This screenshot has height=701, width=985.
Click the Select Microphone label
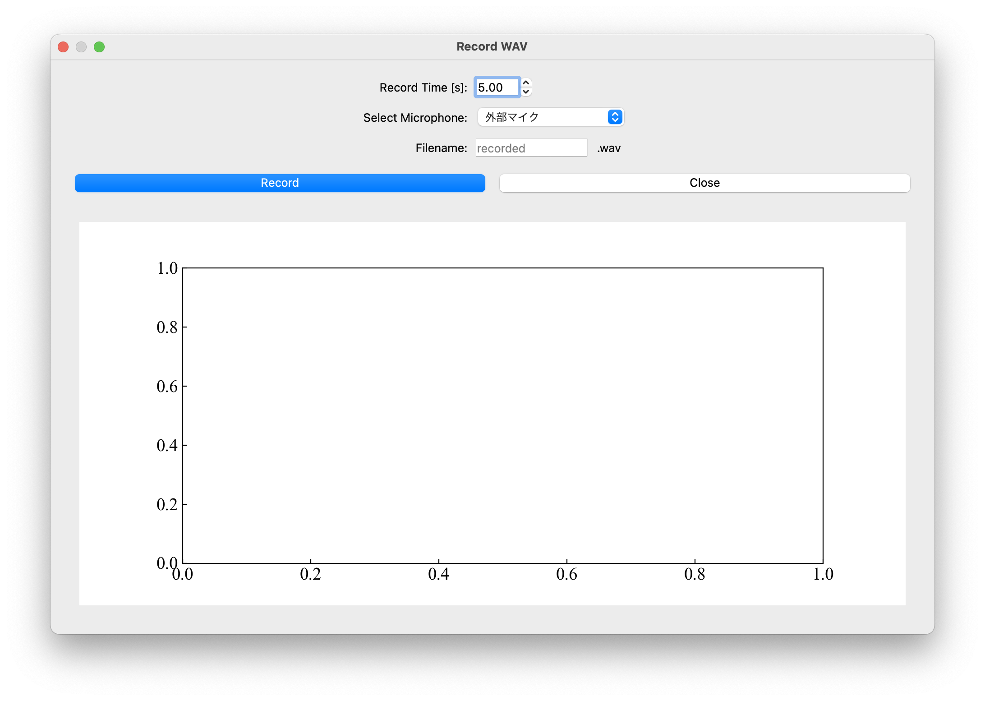tap(415, 118)
